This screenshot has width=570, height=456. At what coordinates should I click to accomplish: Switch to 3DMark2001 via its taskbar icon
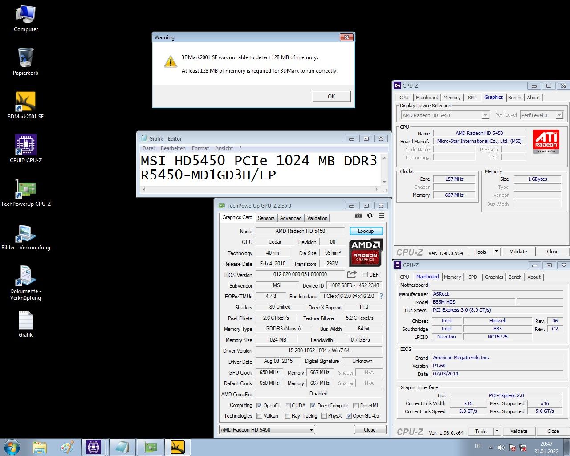178,447
